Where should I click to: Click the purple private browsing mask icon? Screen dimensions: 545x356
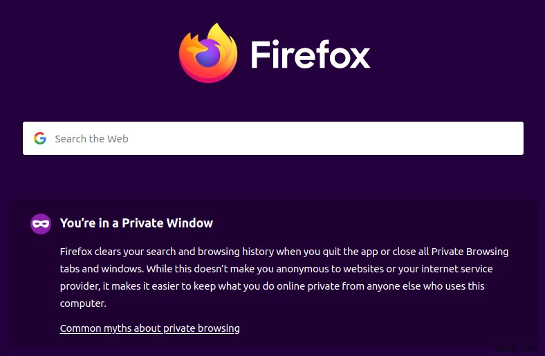(x=41, y=223)
